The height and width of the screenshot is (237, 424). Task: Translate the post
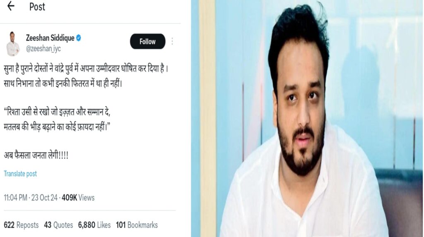(20, 174)
